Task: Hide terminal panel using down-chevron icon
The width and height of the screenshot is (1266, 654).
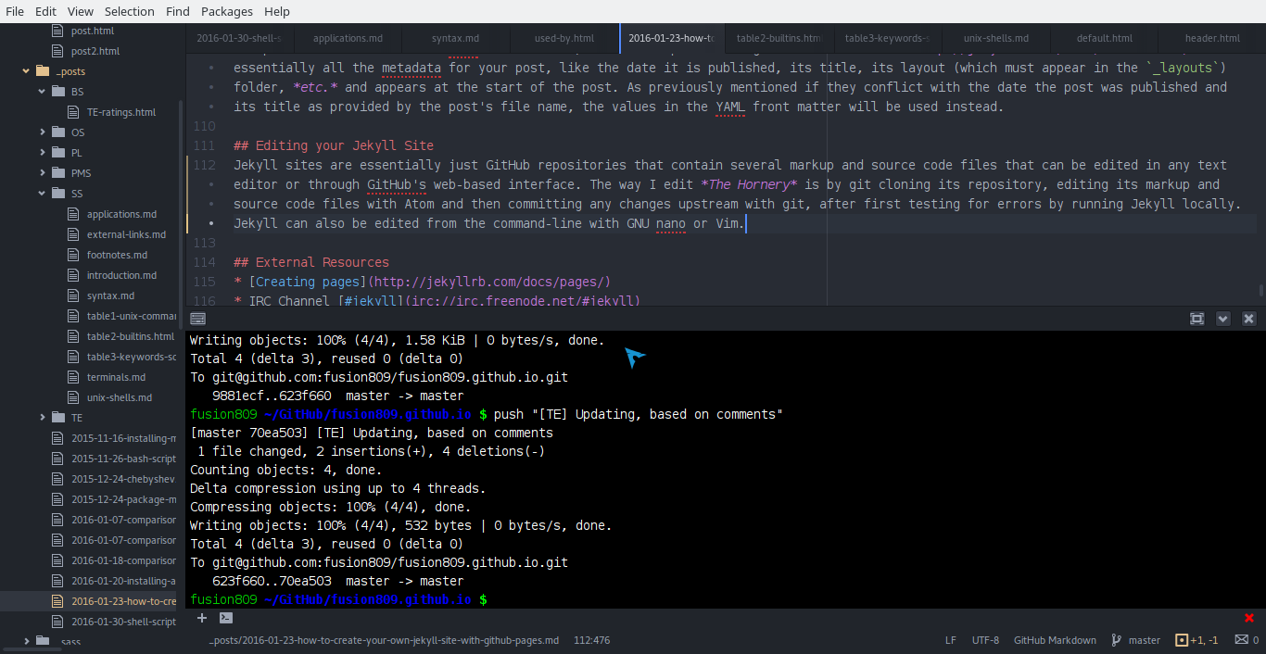Action: 1222,319
